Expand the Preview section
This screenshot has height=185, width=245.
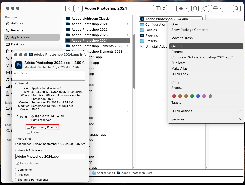[15, 175]
